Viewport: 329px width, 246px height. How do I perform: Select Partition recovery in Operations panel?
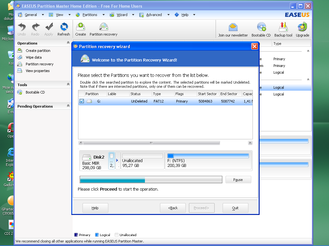[x=40, y=64]
